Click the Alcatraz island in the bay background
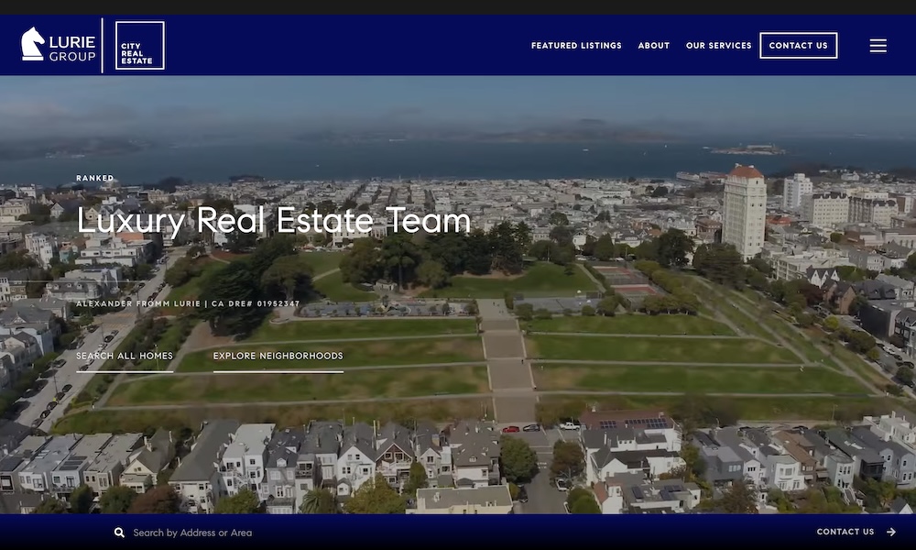Viewport: 916px width, 550px height. pyautogui.click(x=748, y=150)
